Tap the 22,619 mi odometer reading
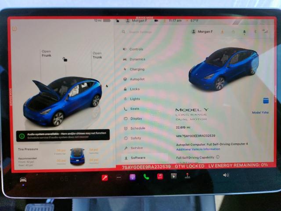 coord(183,127)
